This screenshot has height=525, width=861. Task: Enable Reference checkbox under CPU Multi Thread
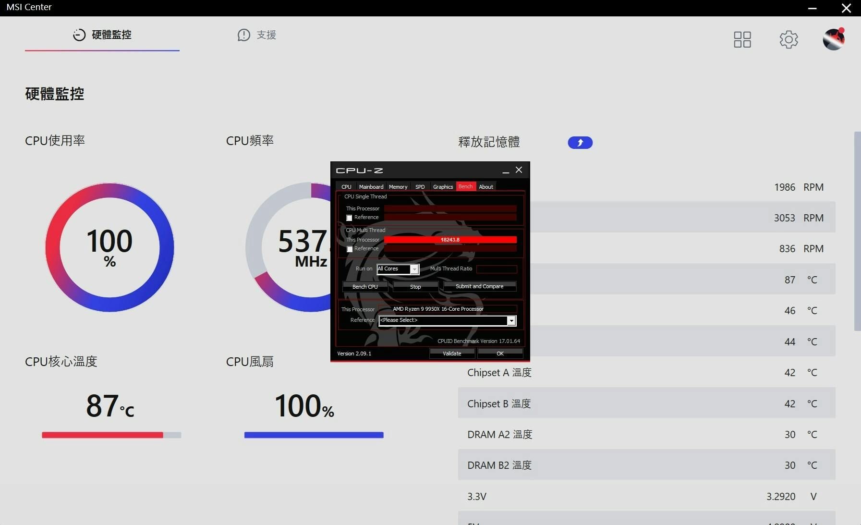click(x=350, y=249)
